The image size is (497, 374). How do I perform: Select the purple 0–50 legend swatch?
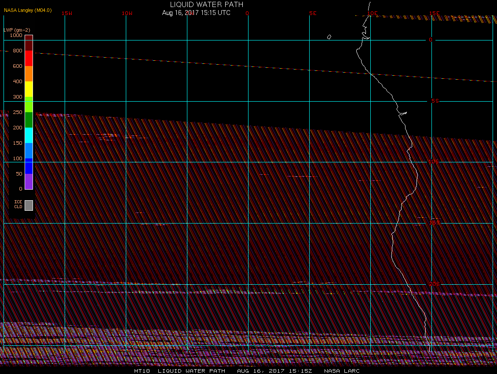coord(29,181)
